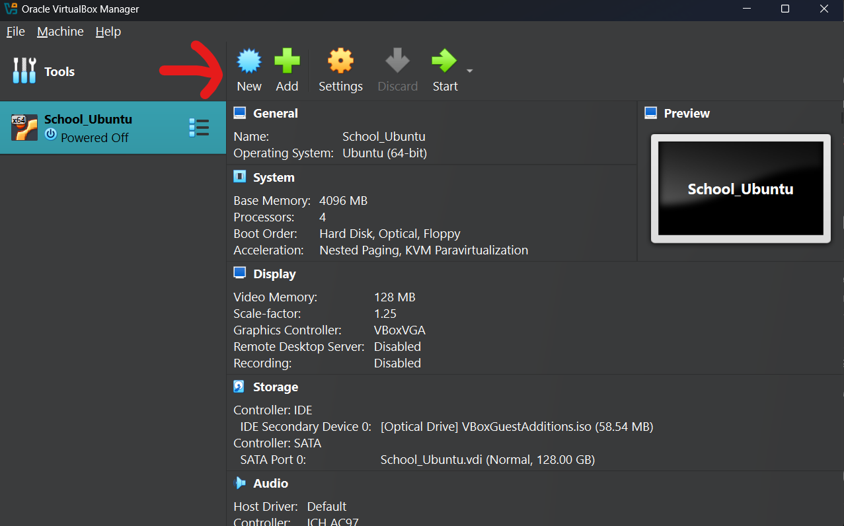844x526 pixels.
Task: Open the Settings gear icon
Action: (340, 61)
